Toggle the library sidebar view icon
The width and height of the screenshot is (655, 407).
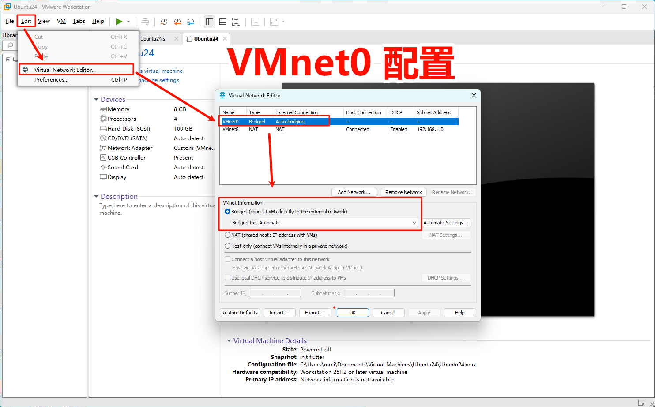pyautogui.click(x=210, y=21)
